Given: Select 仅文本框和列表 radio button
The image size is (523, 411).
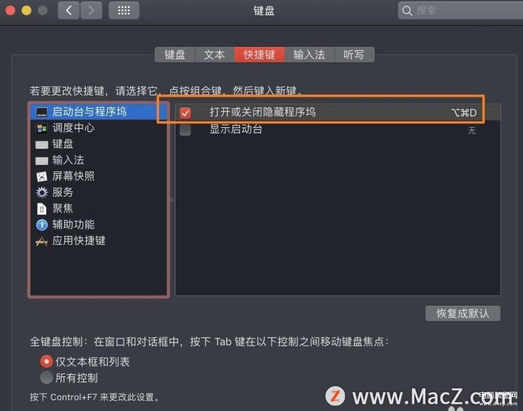Looking at the screenshot, I should click(x=46, y=361).
